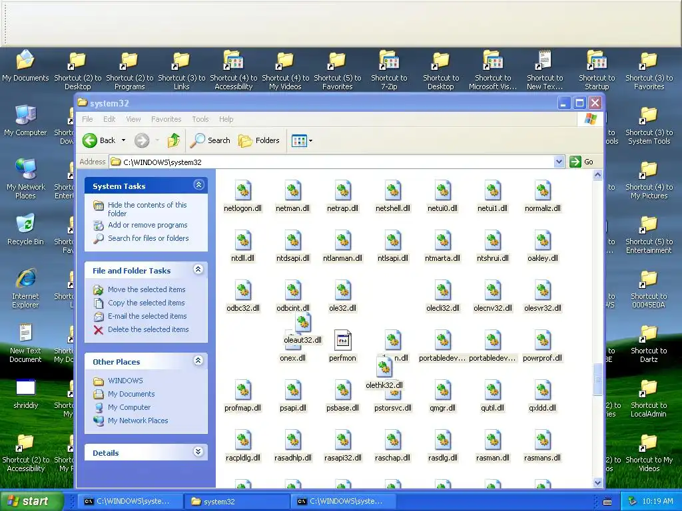Click Hide the contents of this folder
Image resolution: width=682 pixels, height=511 pixels.
point(147,209)
